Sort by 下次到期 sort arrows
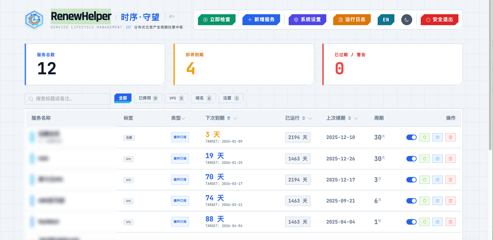The width and height of the screenshot is (493, 240). (x=229, y=118)
